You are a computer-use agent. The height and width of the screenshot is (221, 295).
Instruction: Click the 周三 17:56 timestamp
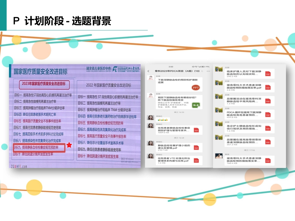[x=249, y=150]
